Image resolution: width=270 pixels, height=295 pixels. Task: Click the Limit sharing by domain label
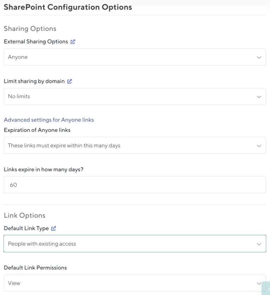pyautogui.click(x=34, y=81)
